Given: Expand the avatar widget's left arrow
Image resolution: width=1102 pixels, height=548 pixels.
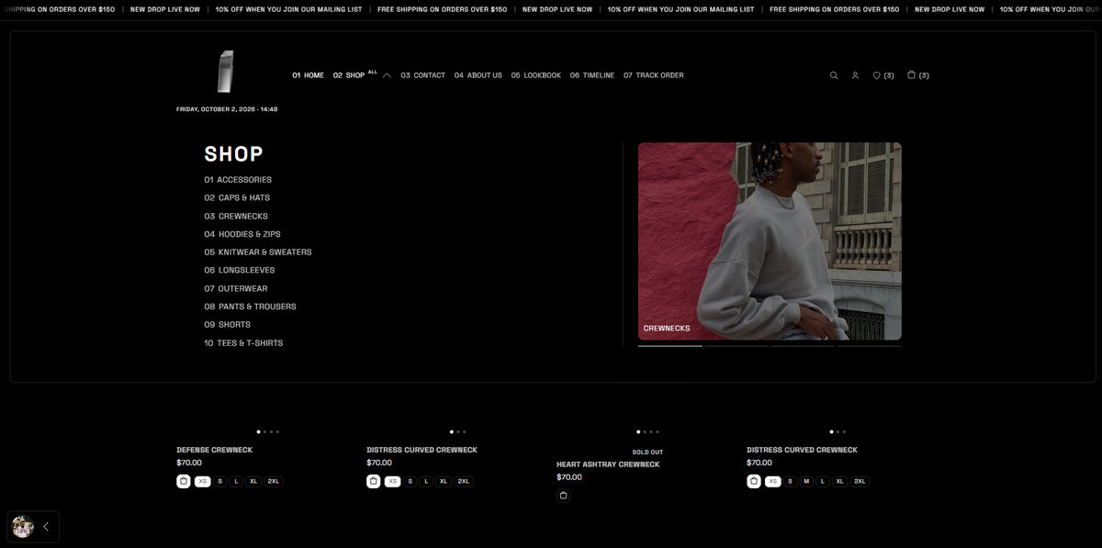Looking at the screenshot, I should (x=46, y=527).
